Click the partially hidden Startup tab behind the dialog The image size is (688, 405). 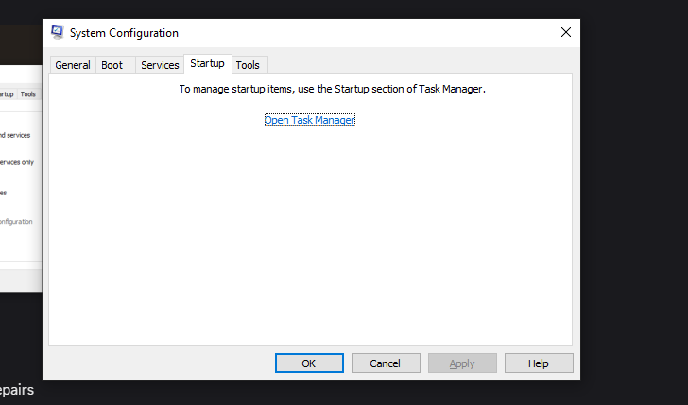pyautogui.click(x=7, y=94)
